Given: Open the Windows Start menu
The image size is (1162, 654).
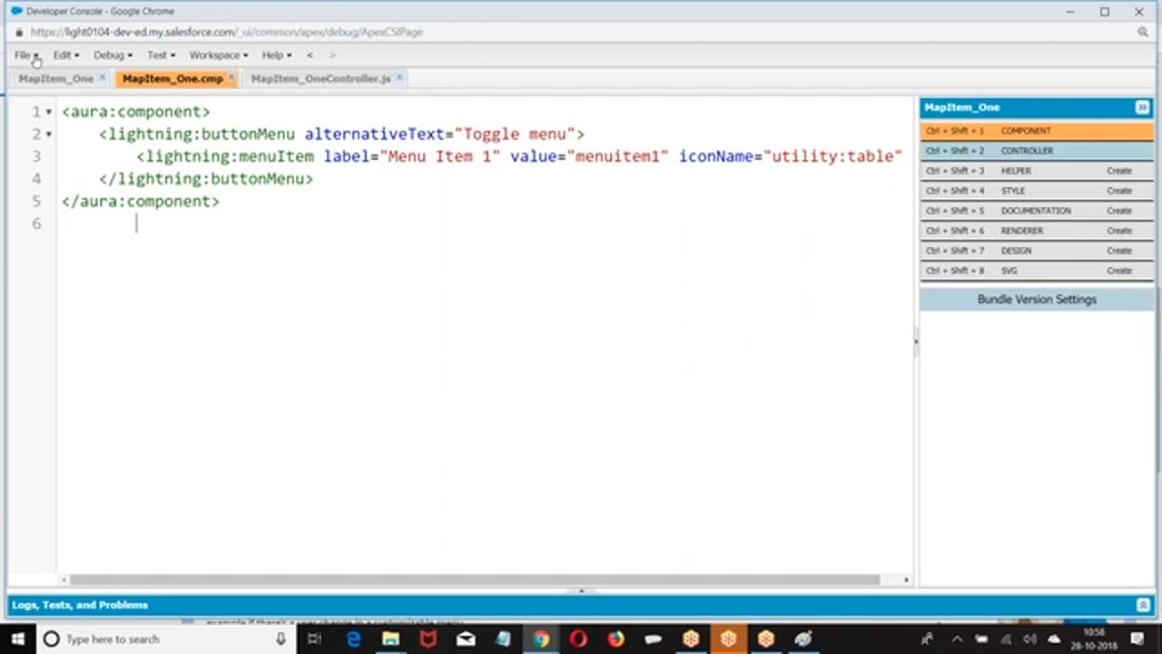Looking at the screenshot, I should click(x=18, y=639).
